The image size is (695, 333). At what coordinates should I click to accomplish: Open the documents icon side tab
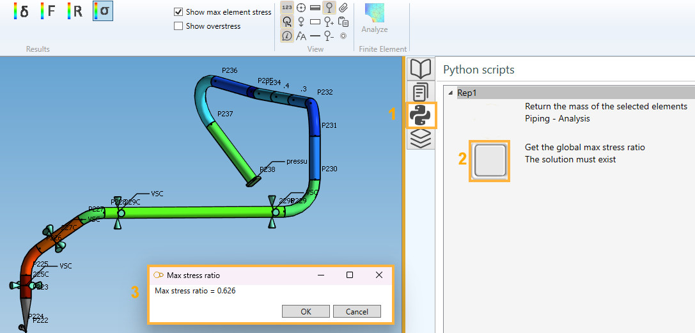click(419, 92)
